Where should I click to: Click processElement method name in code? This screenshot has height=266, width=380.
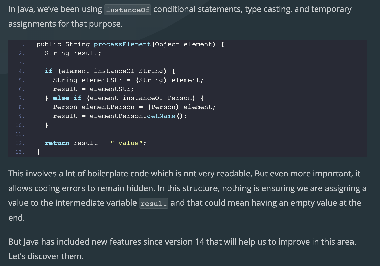point(122,44)
